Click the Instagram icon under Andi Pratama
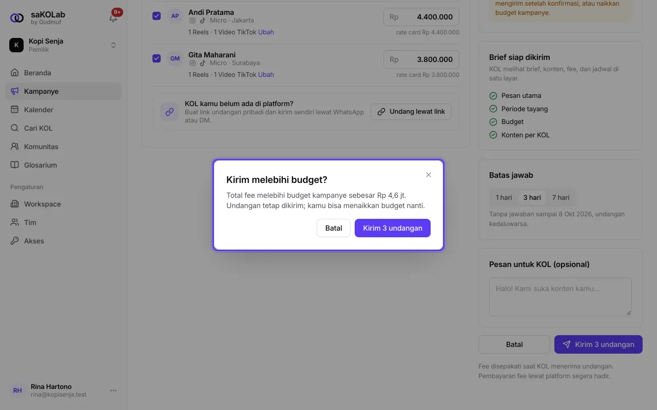The image size is (657, 410). [192, 20]
